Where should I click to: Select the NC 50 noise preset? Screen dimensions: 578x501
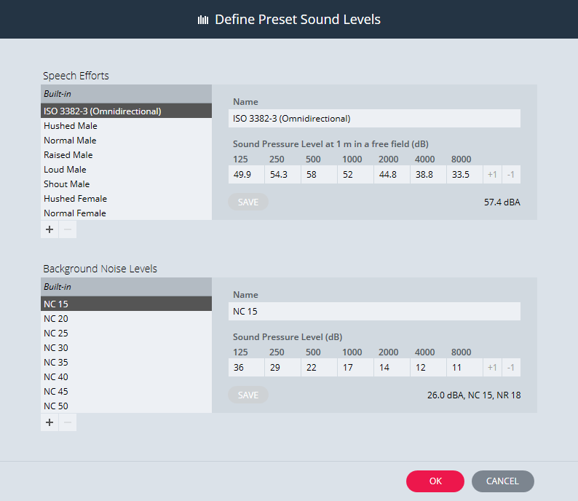(x=126, y=406)
